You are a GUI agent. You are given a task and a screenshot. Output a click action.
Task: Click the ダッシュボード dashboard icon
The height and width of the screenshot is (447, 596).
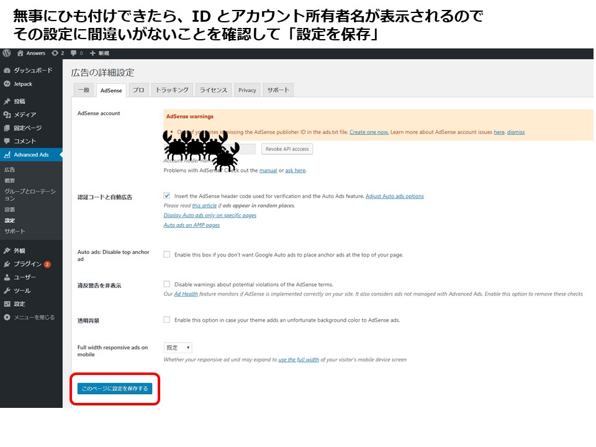pyautogui.click(x=7, y=70)
